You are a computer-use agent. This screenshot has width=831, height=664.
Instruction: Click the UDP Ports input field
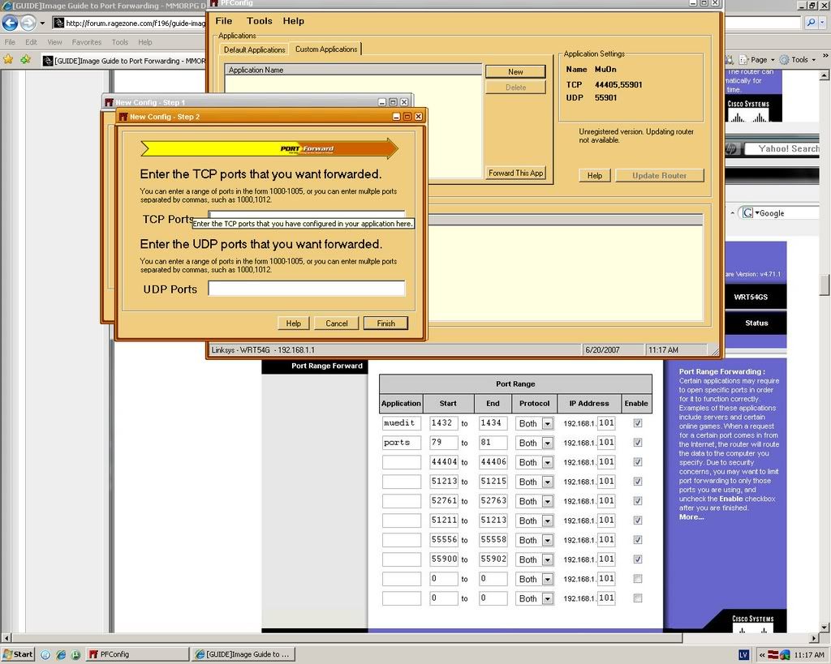(x=306, y=289)
